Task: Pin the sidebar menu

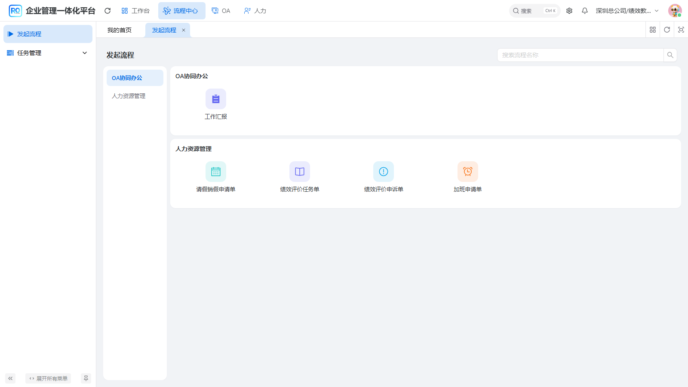Action: (86, 378)
